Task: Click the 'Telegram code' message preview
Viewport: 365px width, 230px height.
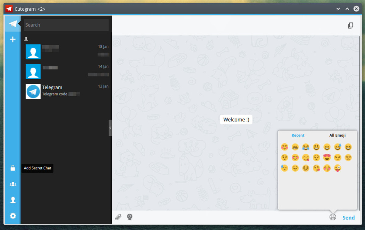Action: (x=55, y=94)
